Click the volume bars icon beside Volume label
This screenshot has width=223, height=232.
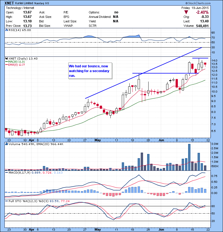[6, 144]
